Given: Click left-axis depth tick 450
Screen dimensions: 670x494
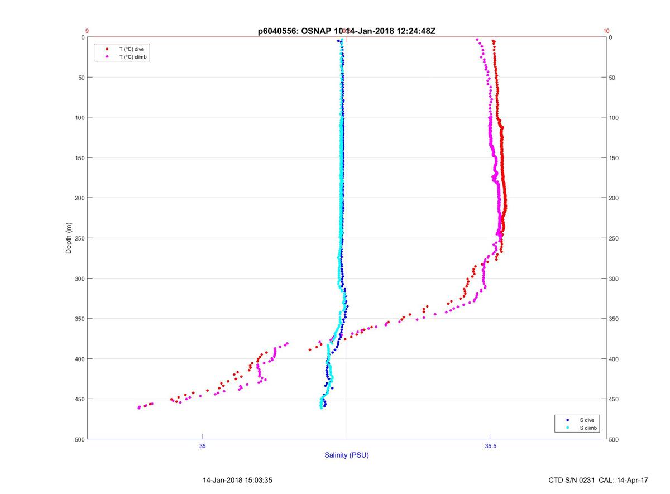Looking at the screenshot, I should [x=79, y=399].
